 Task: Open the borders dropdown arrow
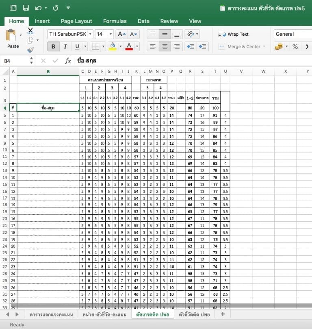pyautogui.click(x=103, y=46)
